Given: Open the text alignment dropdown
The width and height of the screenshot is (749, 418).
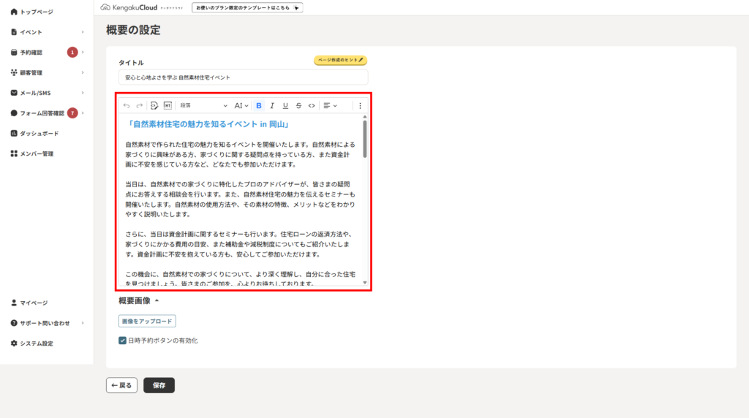Looking at the screenshot, I should 330,105.
